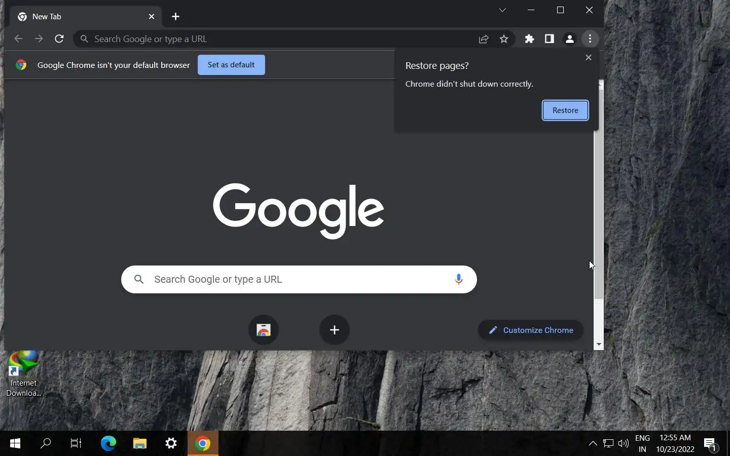730x456 pixels.
Task: Open the Chrome three-dot menu
Action: coord(590,39)
